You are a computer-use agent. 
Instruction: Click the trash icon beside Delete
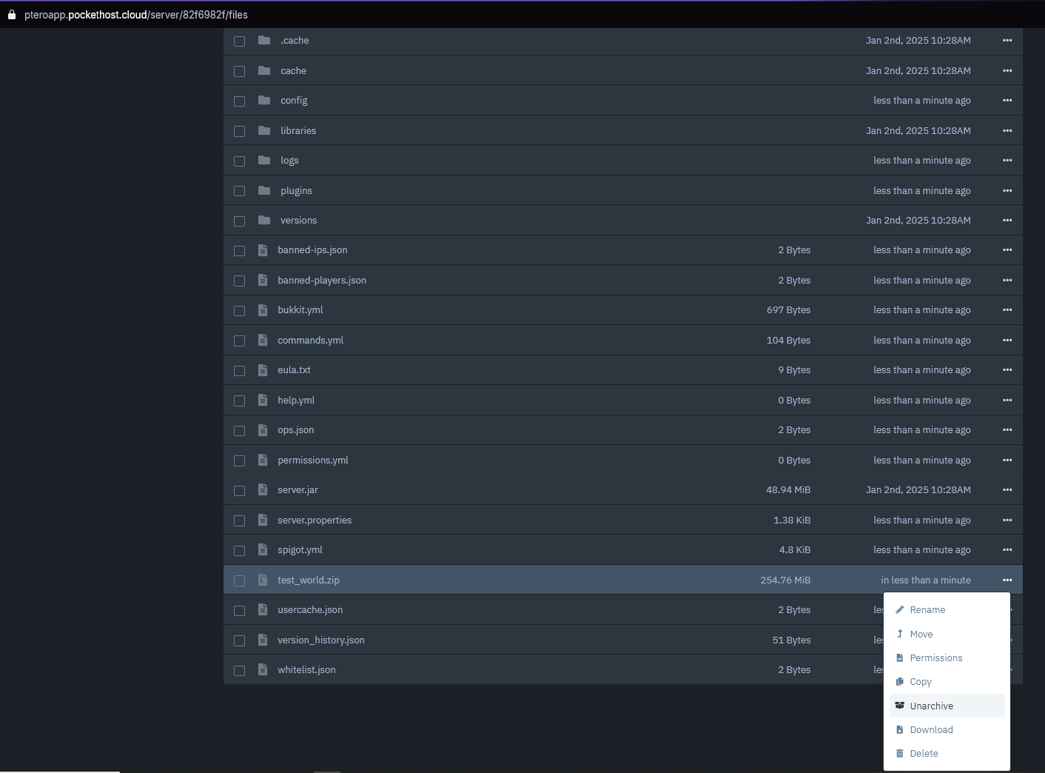click(900, 753)
